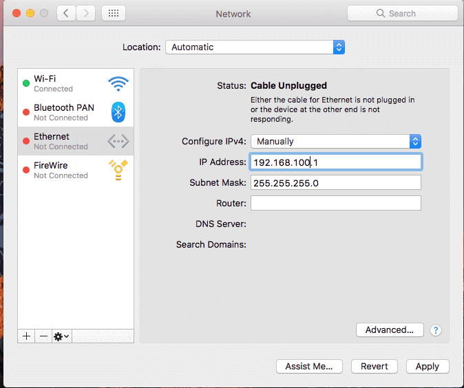Viewport: 464px width, 388px height.
Task: Go back with the left arrow button
Action: 66,13
